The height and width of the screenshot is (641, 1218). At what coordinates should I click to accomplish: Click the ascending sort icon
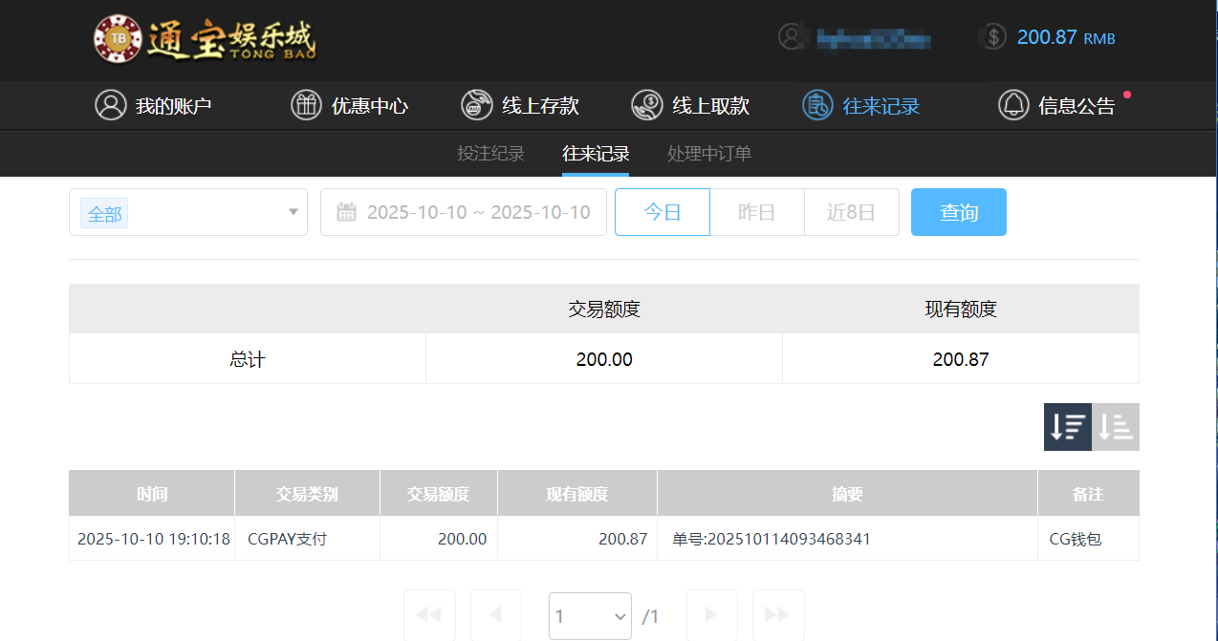[x=1115, y=426]
